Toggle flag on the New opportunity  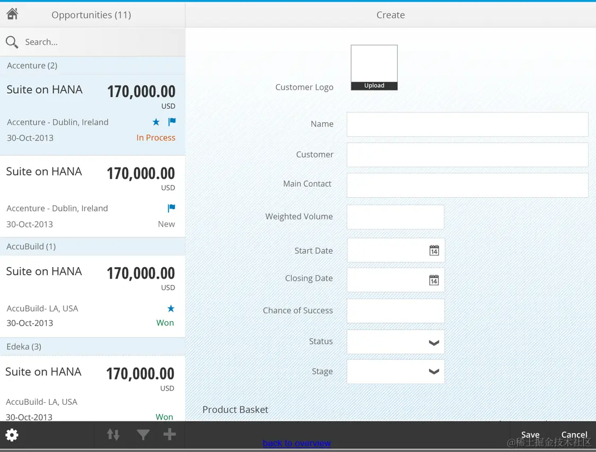click(171, 208)
